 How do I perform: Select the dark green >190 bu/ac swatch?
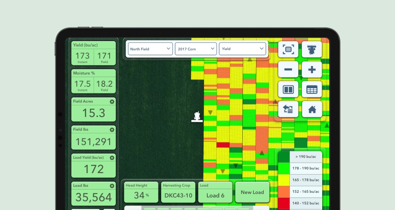(283, 157)
